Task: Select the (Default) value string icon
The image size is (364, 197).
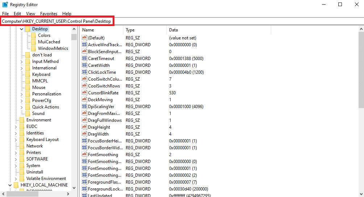Action: pyautogui.click(x=84, y=38)
